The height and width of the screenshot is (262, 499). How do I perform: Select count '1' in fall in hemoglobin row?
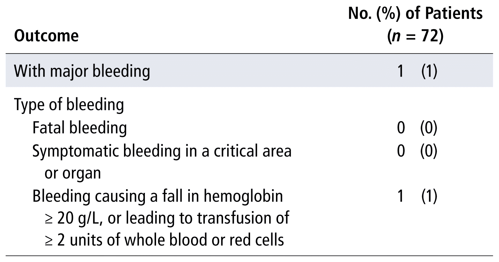click(x=401, y=196)
